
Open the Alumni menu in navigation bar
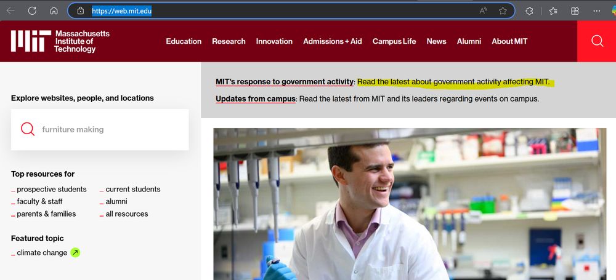click(469, 41)
